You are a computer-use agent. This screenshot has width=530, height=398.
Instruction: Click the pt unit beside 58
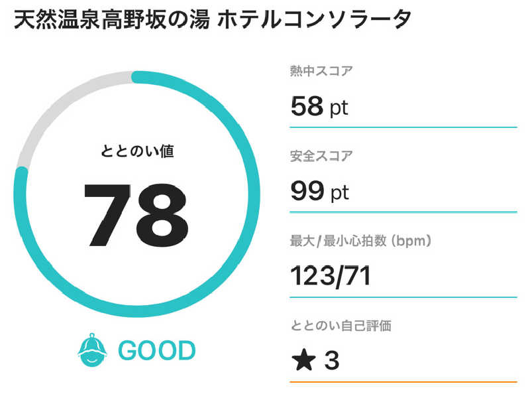point(339,108)
